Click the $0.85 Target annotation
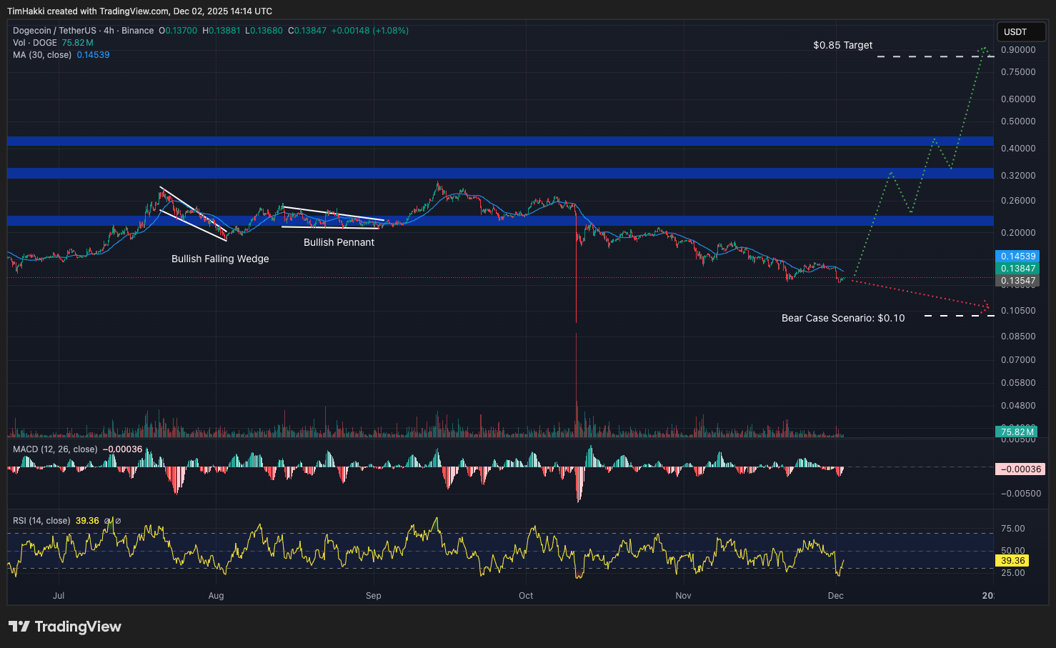 point(842,45)
